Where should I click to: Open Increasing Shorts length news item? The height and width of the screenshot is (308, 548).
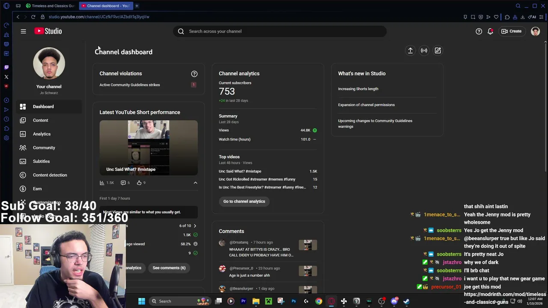pyautogui.click(x=358, y=89)
